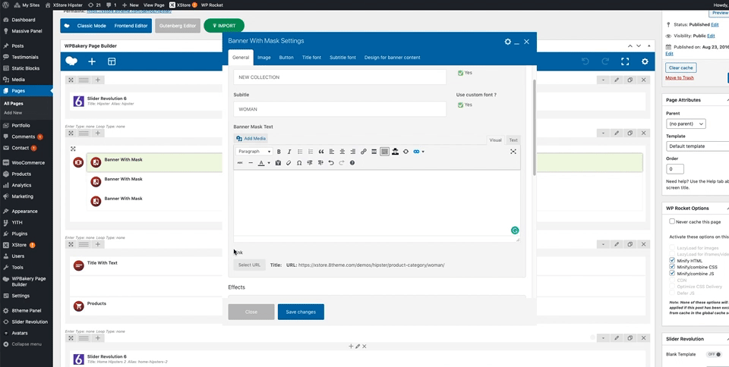Click the gray Close button
This screenshot has width=729, height=367.
click(x=251, y=312)
